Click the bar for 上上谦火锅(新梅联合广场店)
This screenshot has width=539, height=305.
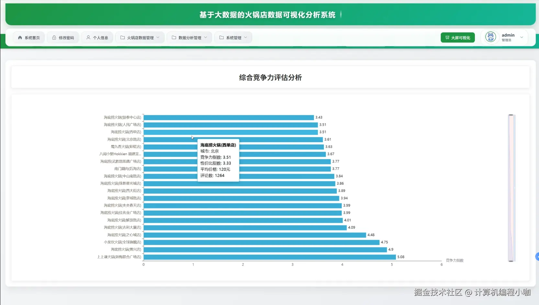point(270,257)
